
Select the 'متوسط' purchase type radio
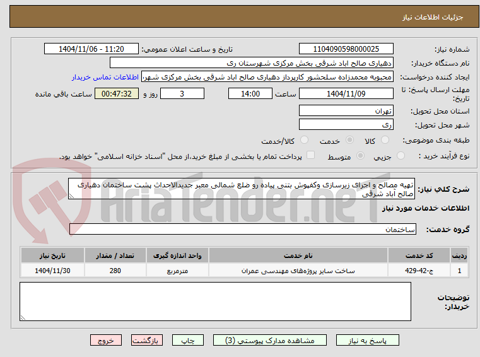360,156
